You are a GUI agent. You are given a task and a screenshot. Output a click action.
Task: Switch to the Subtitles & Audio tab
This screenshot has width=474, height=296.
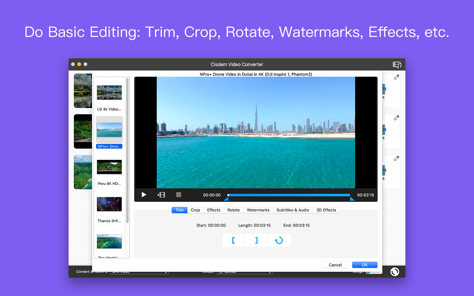[293, 210]
